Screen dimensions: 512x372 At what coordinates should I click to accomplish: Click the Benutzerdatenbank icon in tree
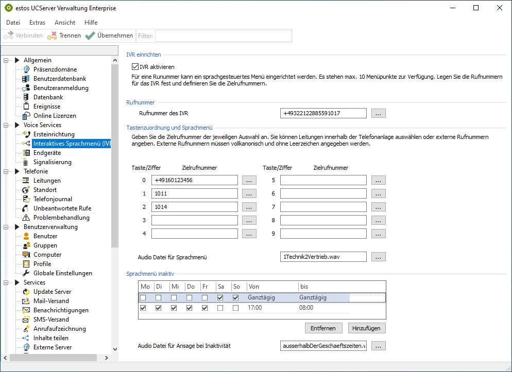[x=26, y=79]
